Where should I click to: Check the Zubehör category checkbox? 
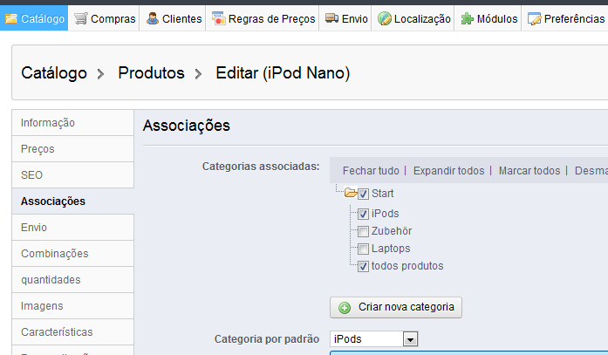[x=363, y=231]
